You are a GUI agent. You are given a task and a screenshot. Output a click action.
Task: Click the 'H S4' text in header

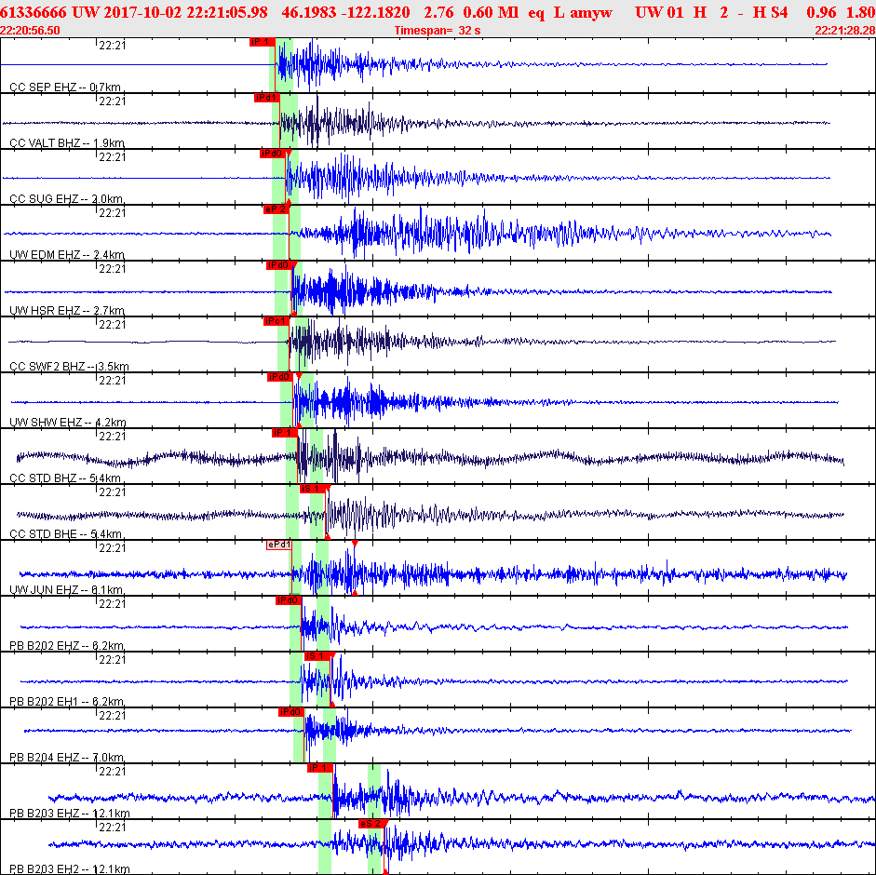771,12
